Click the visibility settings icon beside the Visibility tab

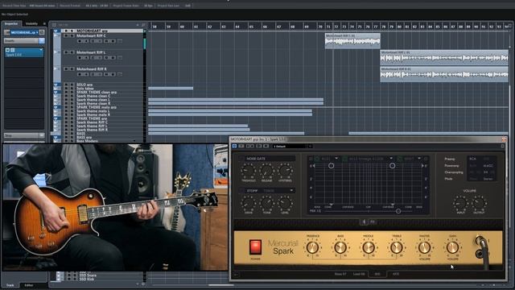[x=44, y=23]
